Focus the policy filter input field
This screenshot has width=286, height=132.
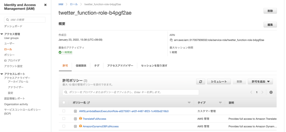131,92
